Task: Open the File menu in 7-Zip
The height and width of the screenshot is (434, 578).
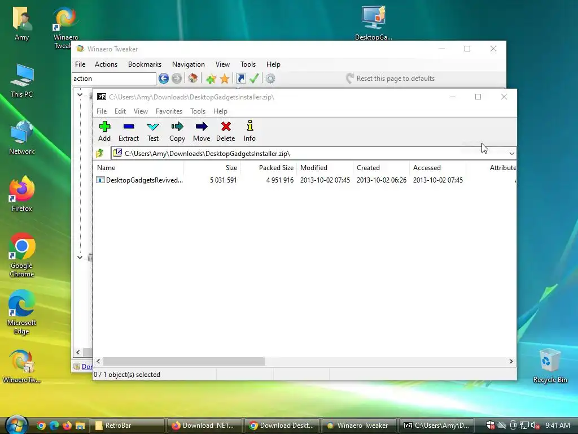Action: (102, 111)
